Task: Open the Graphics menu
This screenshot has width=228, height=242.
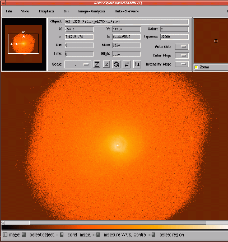Action: click(46, 11)
